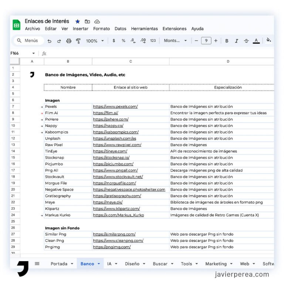Print the spreadsheet with printer icon
This screenshot has height=284, width=284.
(69, 41)
